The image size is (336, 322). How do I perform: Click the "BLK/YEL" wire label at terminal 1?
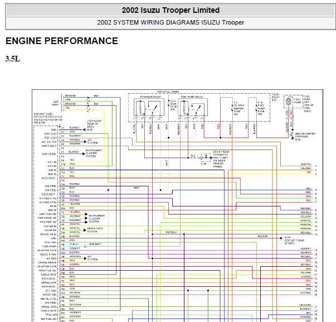coord(306,164)
